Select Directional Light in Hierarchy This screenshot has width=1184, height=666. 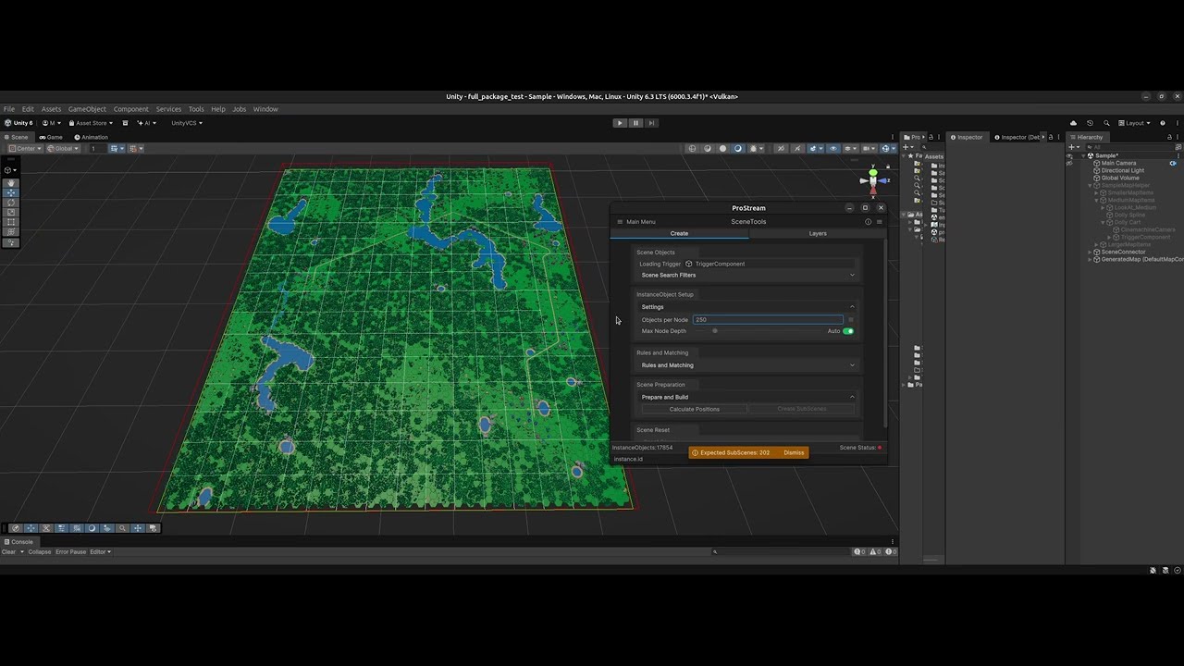[x=1122, y=170]
